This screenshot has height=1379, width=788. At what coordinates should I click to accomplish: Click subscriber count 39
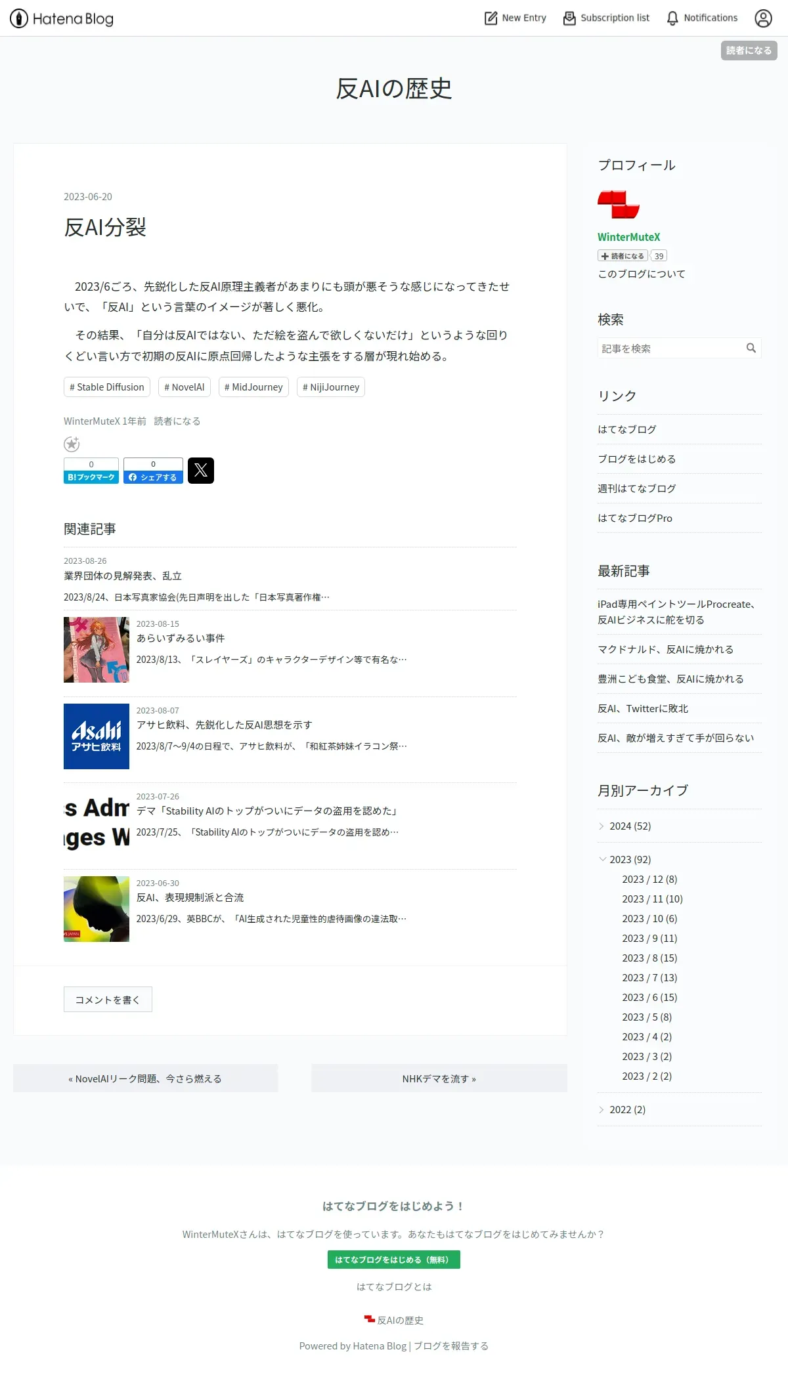659,256
